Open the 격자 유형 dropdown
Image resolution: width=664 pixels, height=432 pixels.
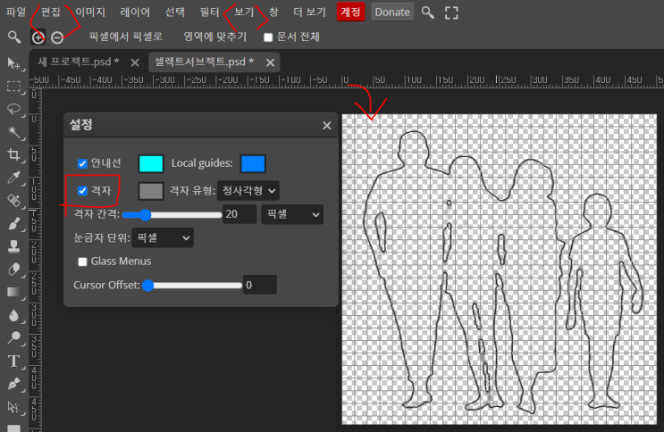click(248, 190)
